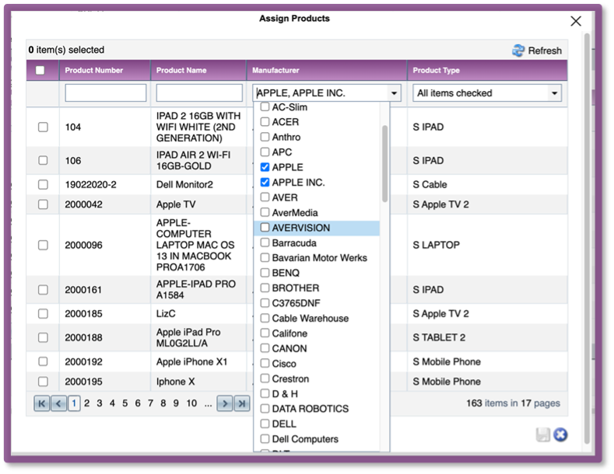This screenshot has width=614, height=474.
Task: Sort by the Product Number column header
Action: point(94,71)
